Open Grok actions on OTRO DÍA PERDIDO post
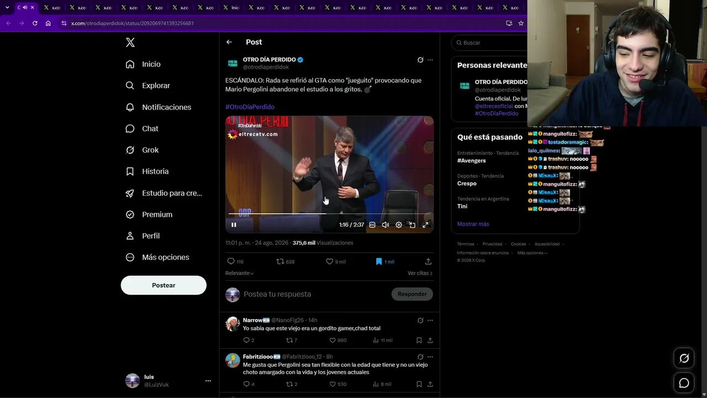707x398 pixels. [x=420, y=60]
